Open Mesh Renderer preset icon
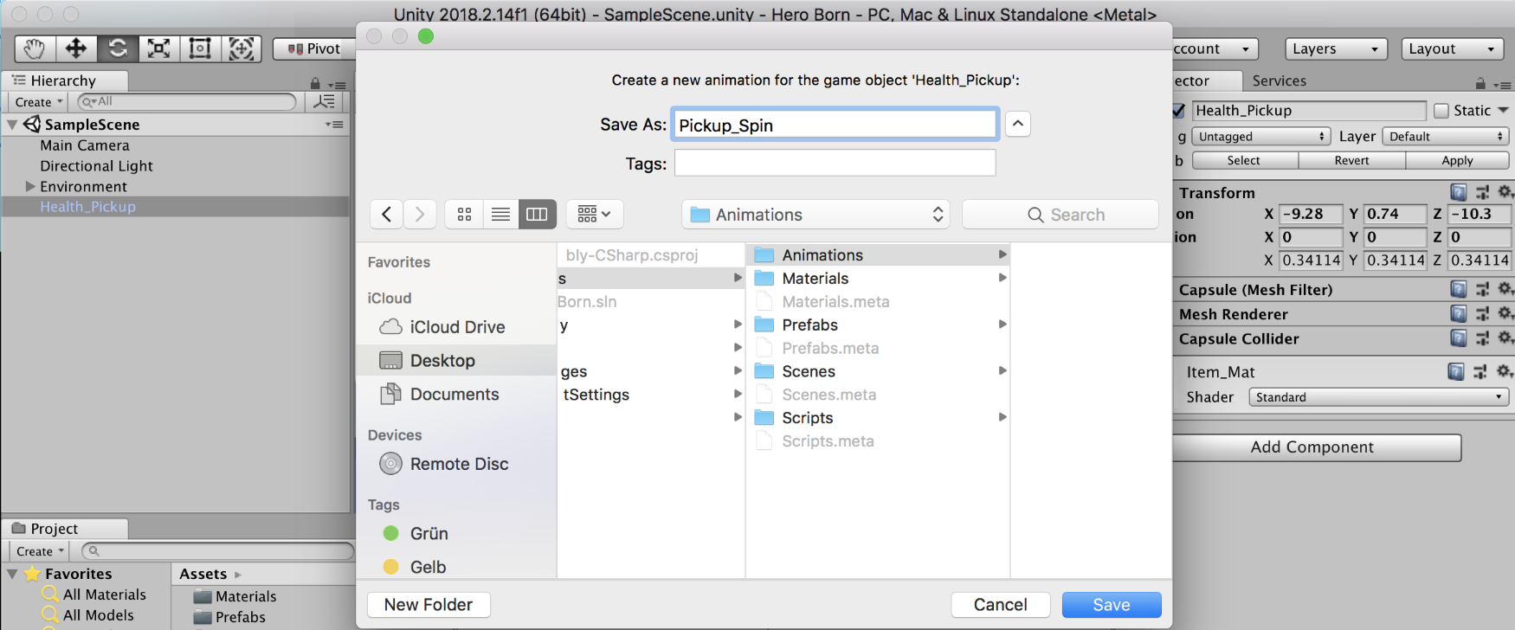The height and width of the screenshot is (630, 1515). (x=1482, y=313)
